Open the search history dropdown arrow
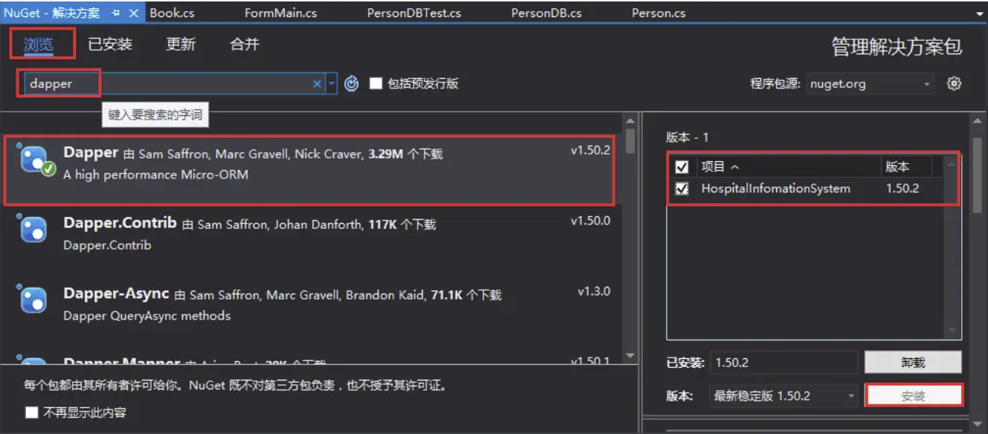 click(x=332, y=84)
